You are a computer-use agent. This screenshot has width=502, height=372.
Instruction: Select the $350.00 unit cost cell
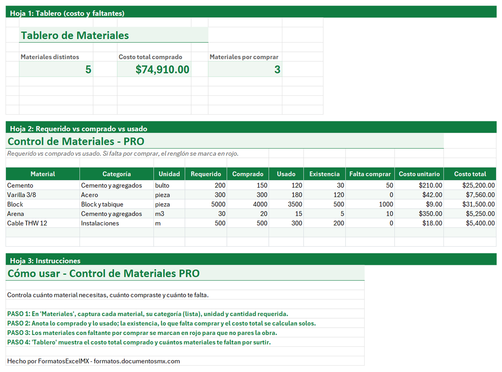419,214
